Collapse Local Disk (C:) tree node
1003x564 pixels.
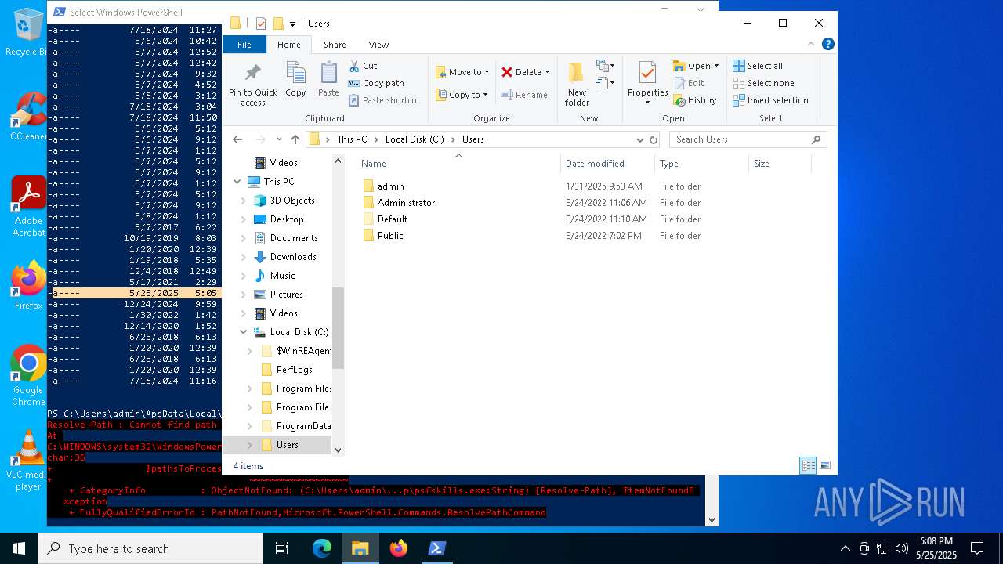pyautogui.click(x=243, y=332)
